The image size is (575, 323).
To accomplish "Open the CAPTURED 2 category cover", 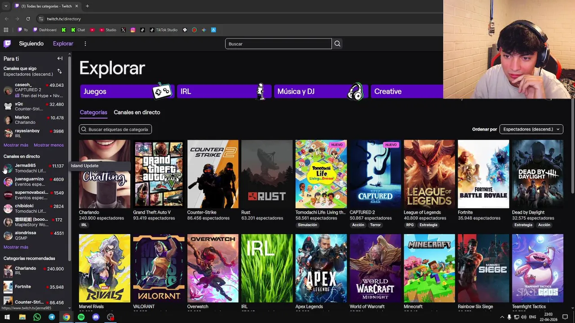I will (375, 174).
